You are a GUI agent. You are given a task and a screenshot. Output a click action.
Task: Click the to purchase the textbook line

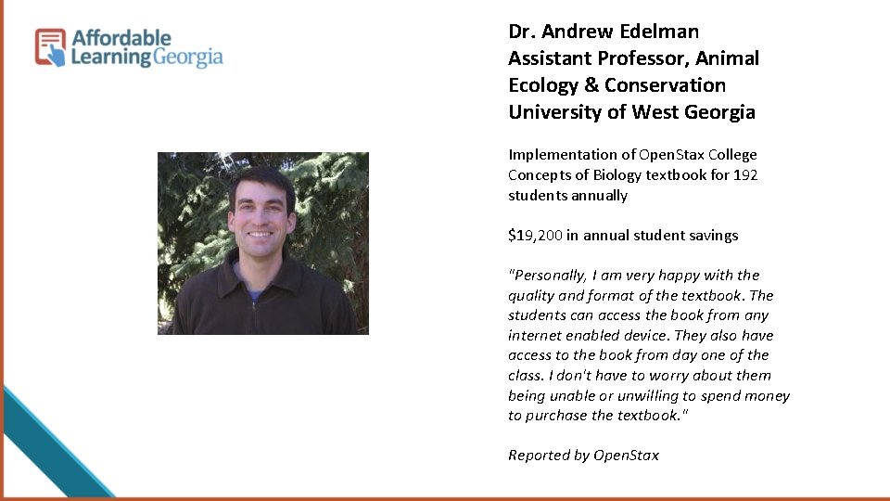click(598, 416)
